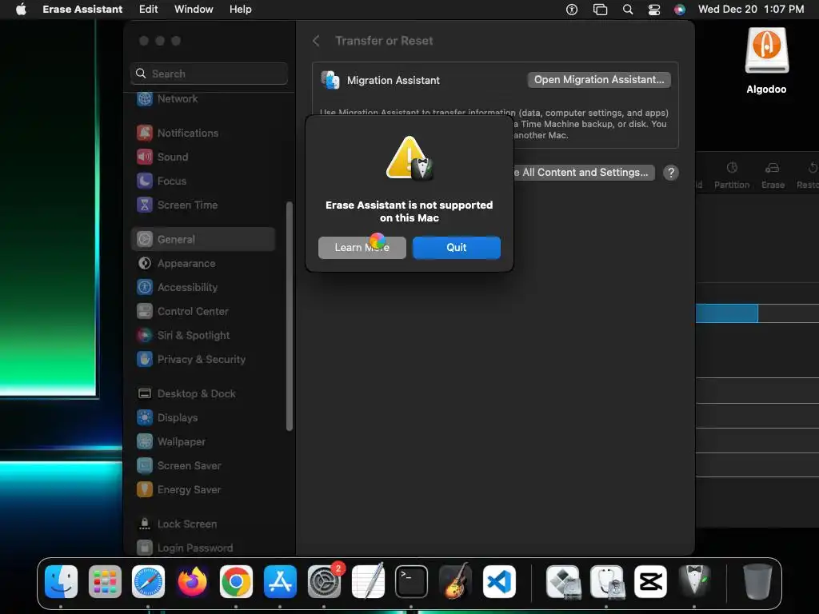This screenshot has height=614, width=819.
Task: Select Appearance in the sidebar
Action: tap(204, 264)
